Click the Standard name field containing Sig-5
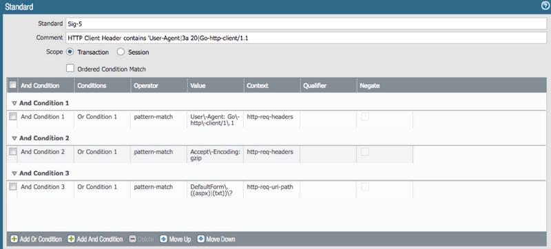Viewport: 551px width, 249px height. [x=306, y=23]
